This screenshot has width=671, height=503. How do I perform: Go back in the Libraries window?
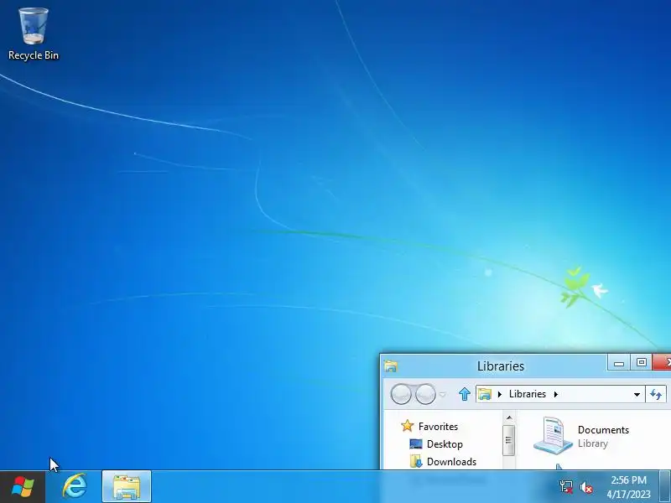pos(401,394)
